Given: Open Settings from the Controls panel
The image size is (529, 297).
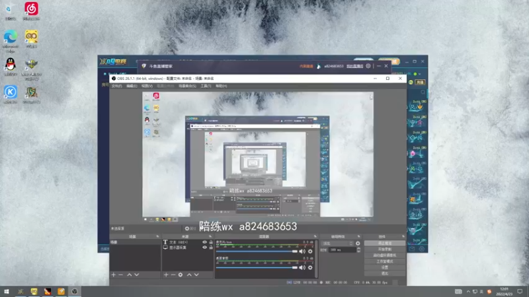Looking at the screenshot, I should tap(385, 267).
